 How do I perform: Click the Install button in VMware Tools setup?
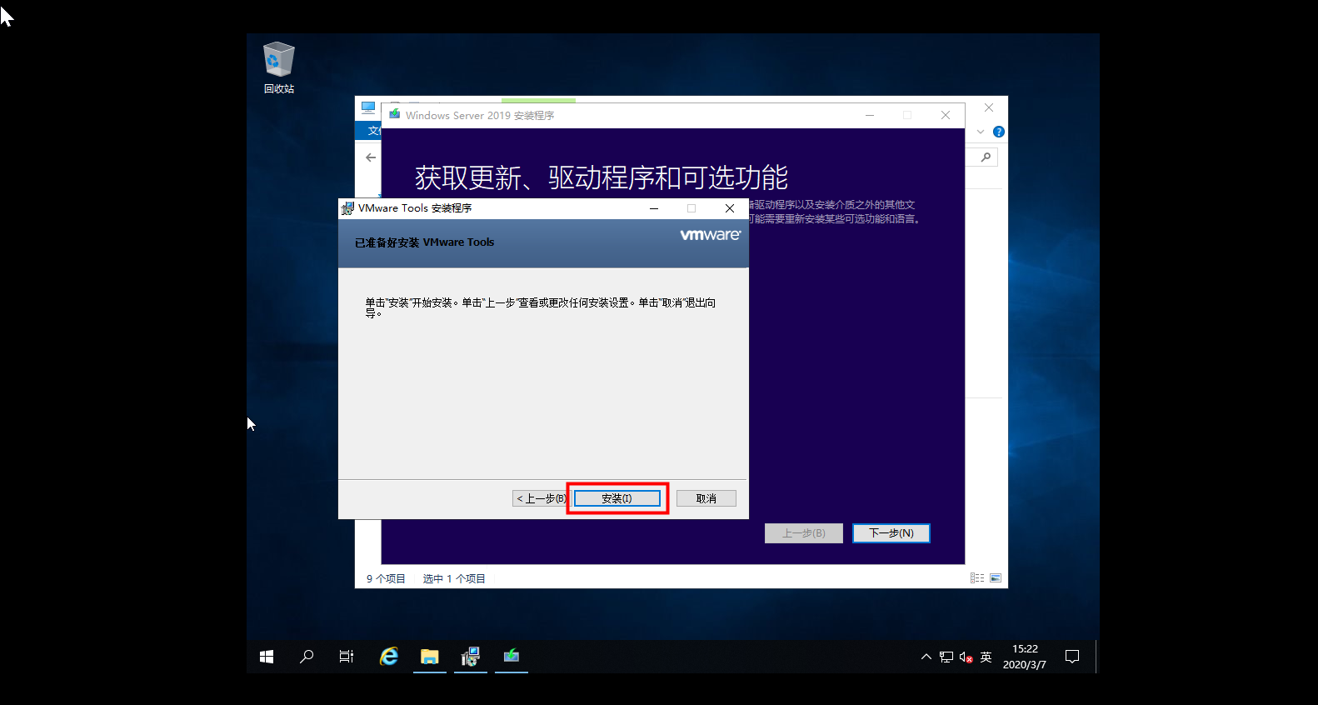(x=617, y=498)
